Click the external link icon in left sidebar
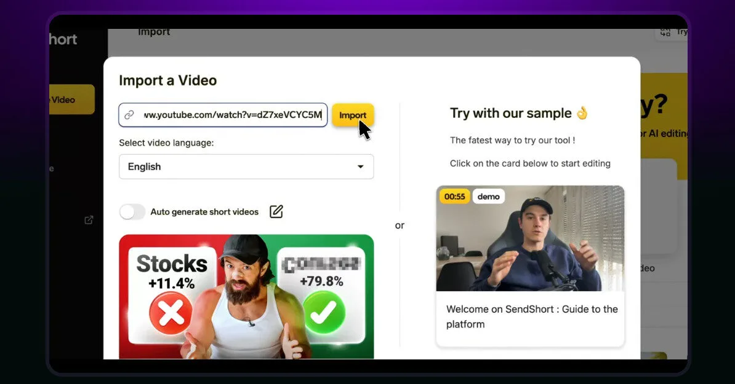735x384 pixels. [x=89, y=219]
